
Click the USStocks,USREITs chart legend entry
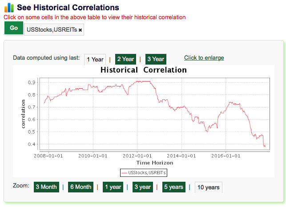coord(144,173)
